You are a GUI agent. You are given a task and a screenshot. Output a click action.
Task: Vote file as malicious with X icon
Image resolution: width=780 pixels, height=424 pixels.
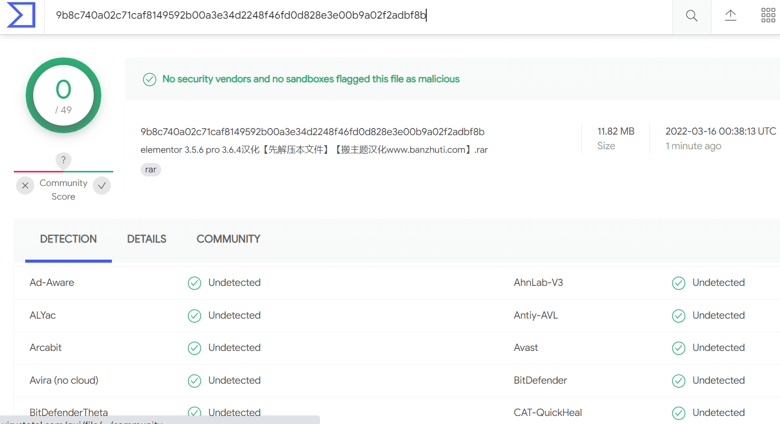(x=25, y=186)
